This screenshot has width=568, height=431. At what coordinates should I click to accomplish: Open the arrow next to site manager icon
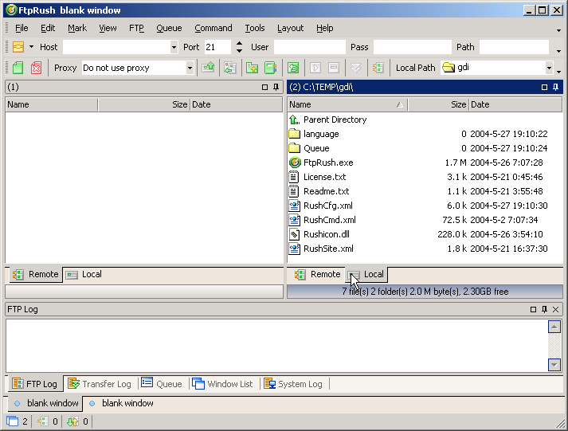tap(32, 47)
